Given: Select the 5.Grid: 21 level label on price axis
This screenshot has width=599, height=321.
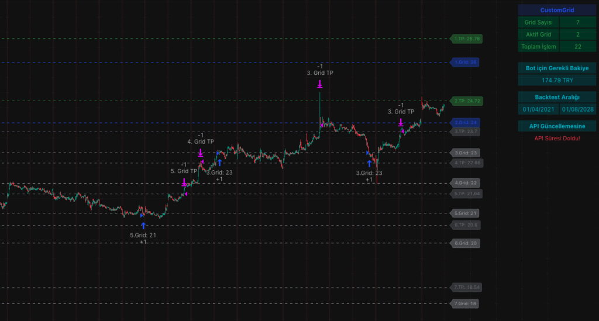Looking at the screenshot, I should (x=466, y=213).
